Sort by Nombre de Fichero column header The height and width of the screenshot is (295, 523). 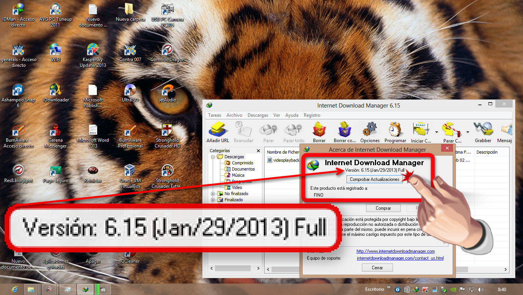[283, 152]
